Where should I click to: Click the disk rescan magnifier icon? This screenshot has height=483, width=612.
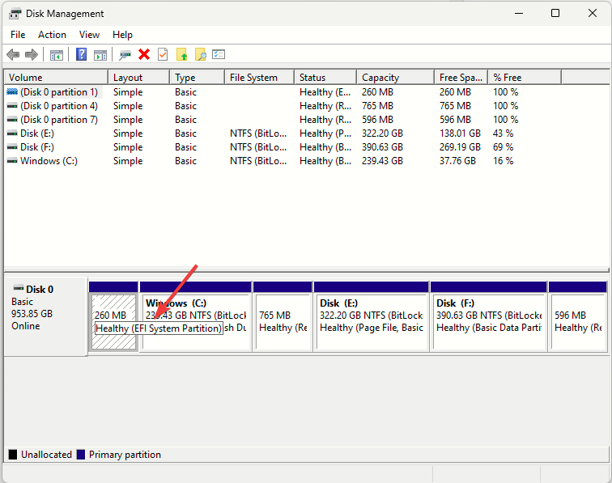click(x=125, y=55)
